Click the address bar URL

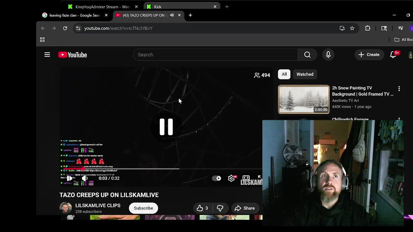pyautogui.click(x=118, y=28)
